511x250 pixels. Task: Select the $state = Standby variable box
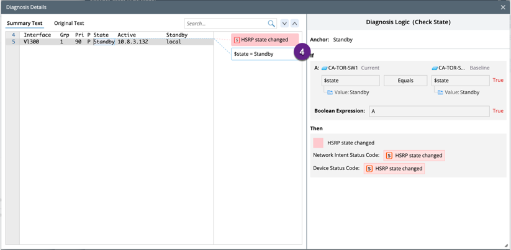[x=265, y=54]
